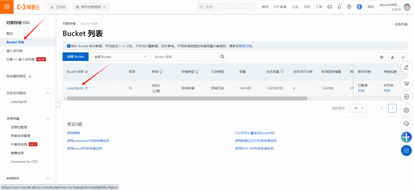Viewport: 414px width, 190px height.
Task: Click the large floating blue plus button
Action: pos(406,137)
